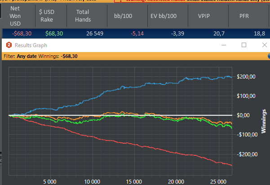The width and height of the screenshot is (270, 185).
Task: Click the Hold'em Manager 2 icon in Results Graph title
Action: pyautogui.click(x=9, y=45)
